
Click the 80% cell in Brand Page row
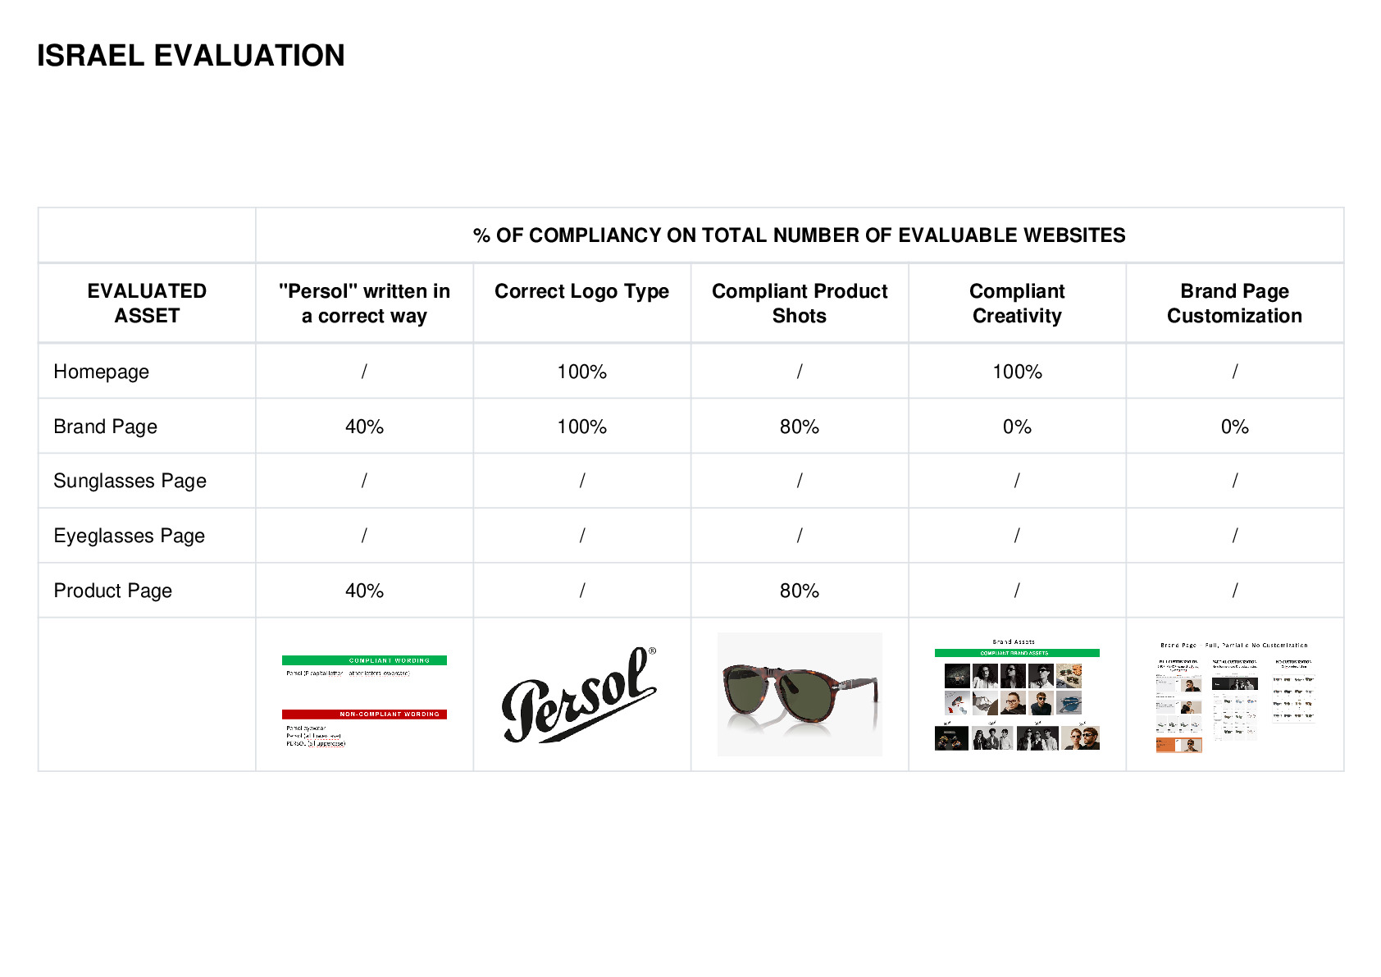[800, 427]
